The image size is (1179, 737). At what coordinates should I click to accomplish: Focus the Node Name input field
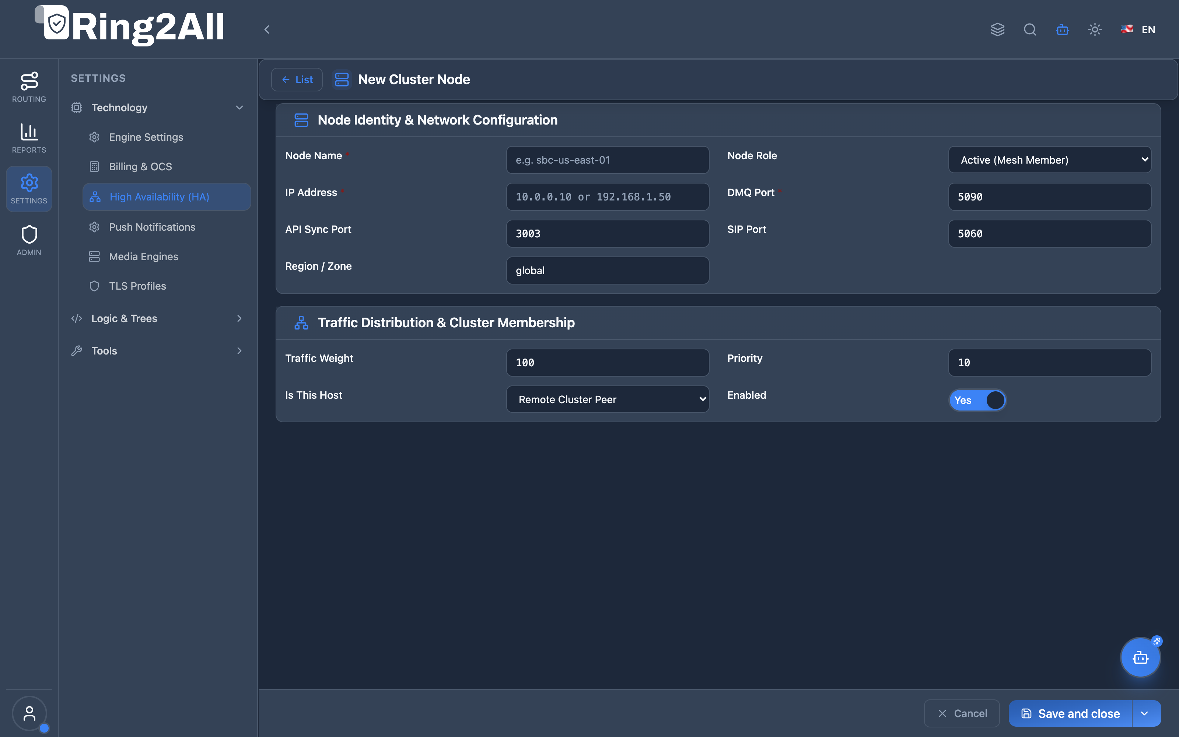[608, 160]
